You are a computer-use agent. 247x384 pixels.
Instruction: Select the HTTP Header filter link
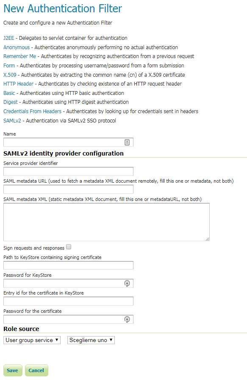[x=18, y=84]
